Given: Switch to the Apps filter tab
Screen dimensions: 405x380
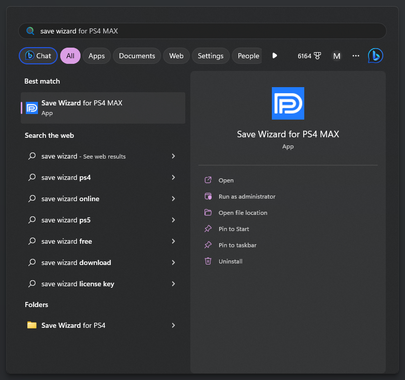Looking at the screenshot, I should [96, 56].
